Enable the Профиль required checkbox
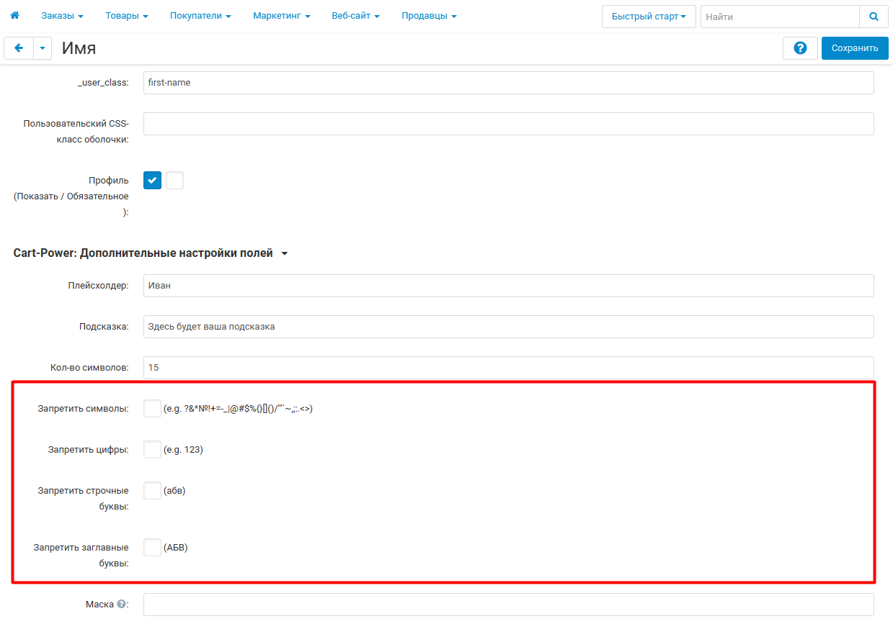 [174, 180]
